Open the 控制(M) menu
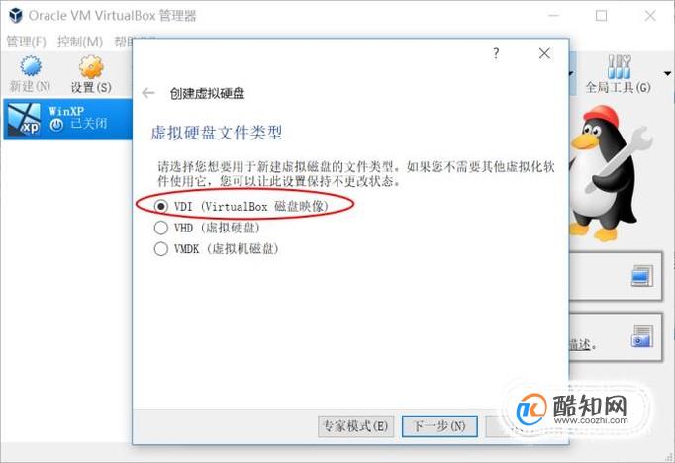675x463 pixels. tap(80, 42)
